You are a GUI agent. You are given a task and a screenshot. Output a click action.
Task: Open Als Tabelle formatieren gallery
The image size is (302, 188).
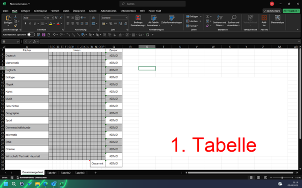tap(154, 21)
